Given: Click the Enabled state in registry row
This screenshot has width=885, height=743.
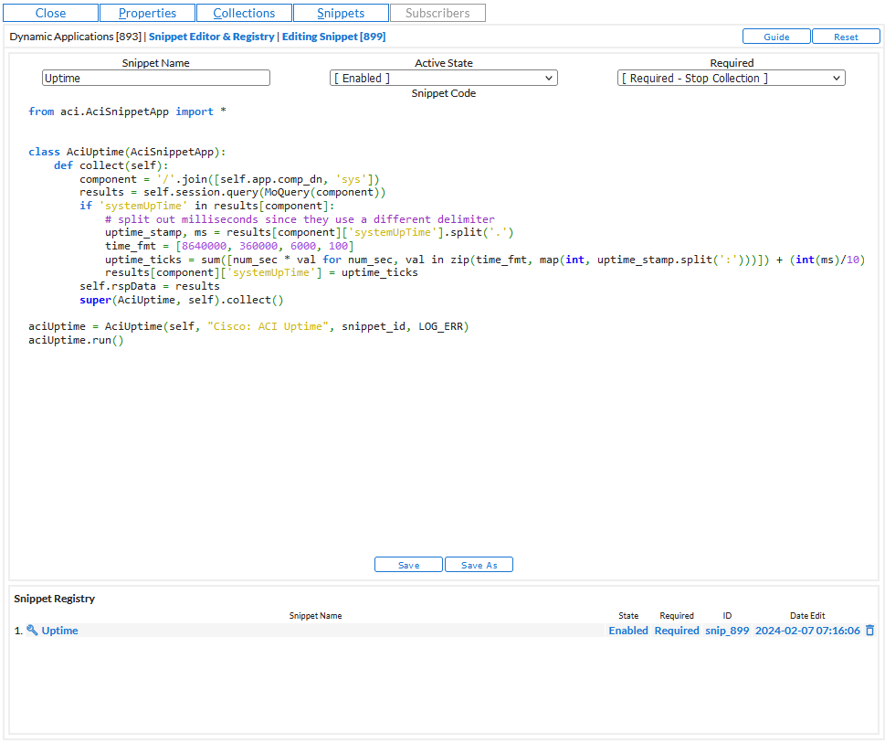Looking at the screenshot, I should click(x=628, y=631).
